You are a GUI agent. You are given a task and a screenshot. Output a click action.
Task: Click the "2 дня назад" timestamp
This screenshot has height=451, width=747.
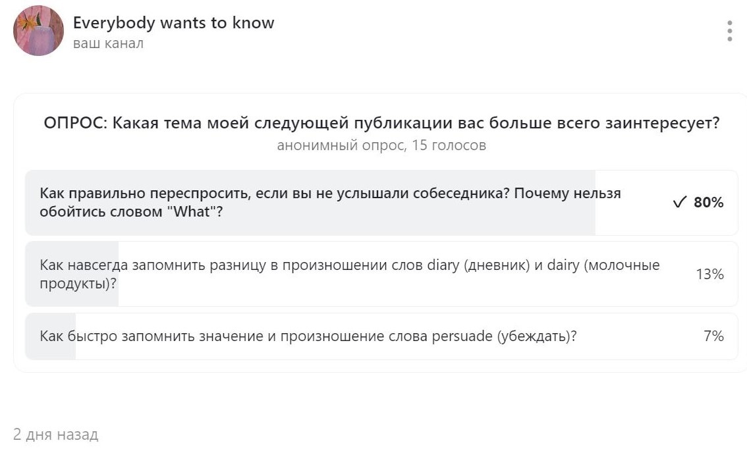point(56,434)
